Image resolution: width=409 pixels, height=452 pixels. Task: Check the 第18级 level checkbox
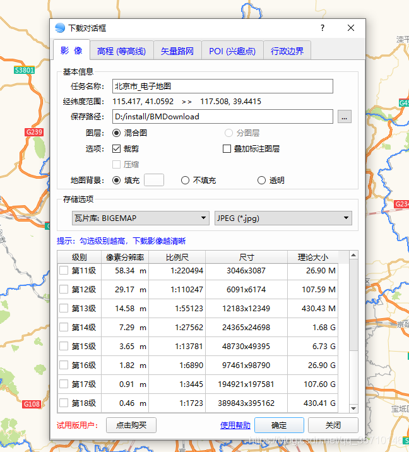click(64, 403)
